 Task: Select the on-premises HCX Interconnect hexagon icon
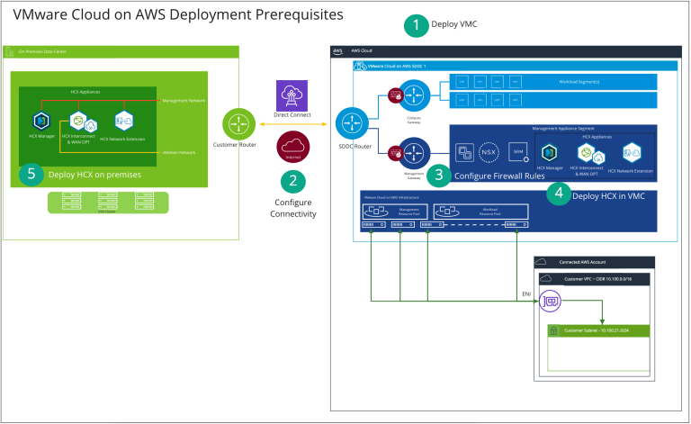tap(78, 121)
